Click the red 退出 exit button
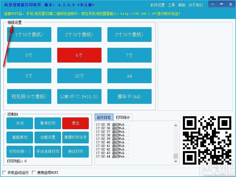 pyautogui.click(x=76, y=123)
